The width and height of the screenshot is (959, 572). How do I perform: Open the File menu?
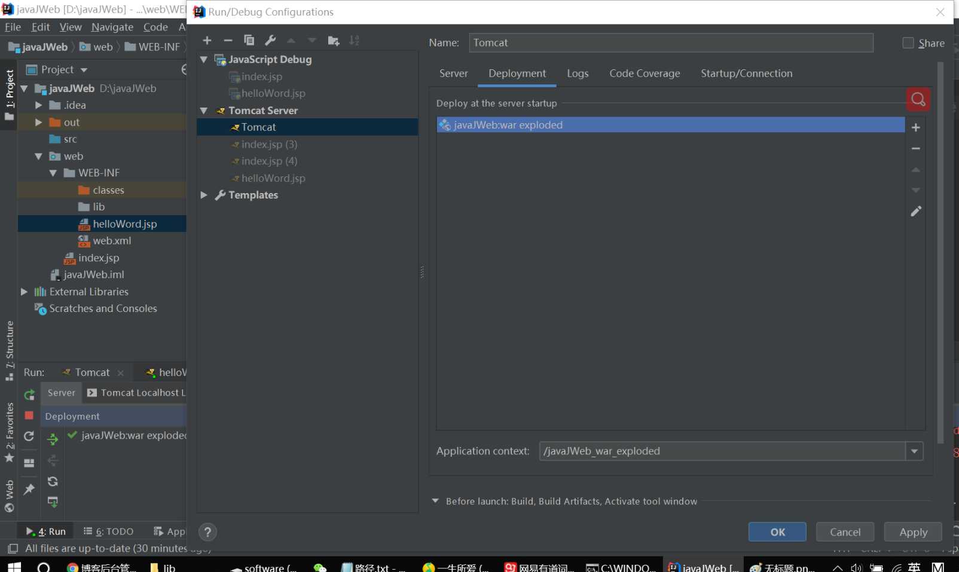[x=13, y=27]
